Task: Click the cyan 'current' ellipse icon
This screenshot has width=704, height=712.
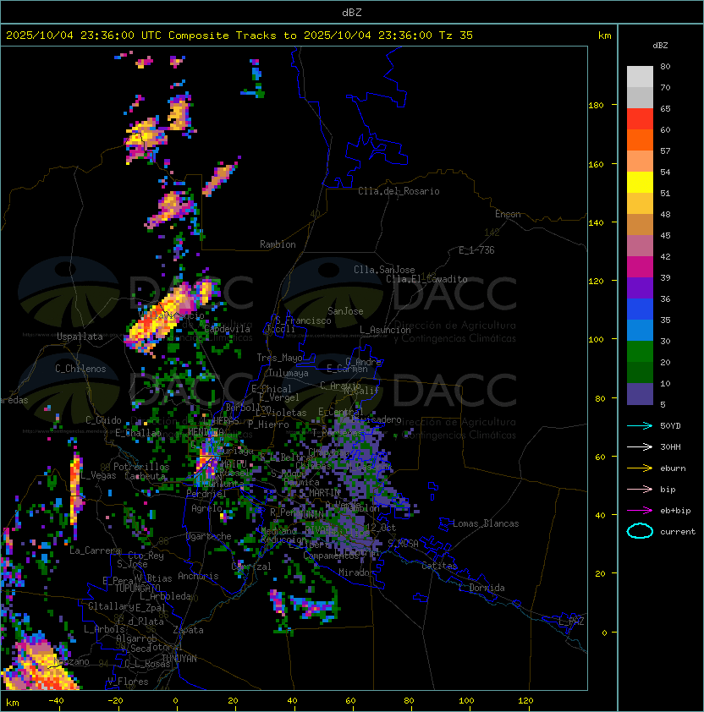Action: pos(640,531)
